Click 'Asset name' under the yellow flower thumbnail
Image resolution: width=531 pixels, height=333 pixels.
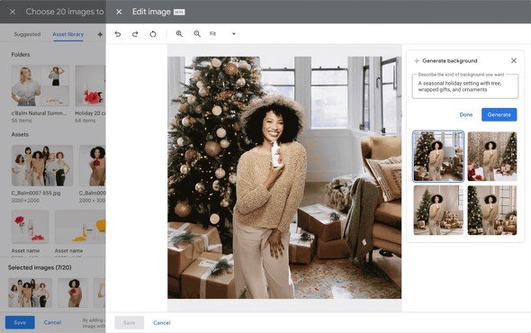68,251
